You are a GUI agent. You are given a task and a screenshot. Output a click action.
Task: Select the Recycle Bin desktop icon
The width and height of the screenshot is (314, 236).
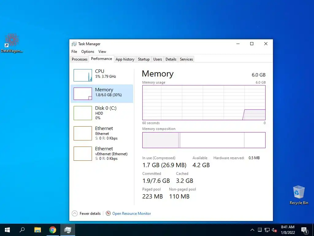(299, 195)
